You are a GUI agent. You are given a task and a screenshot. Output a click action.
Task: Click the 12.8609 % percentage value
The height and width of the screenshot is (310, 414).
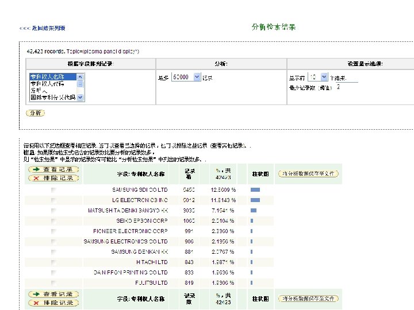pyautogui.click(x=223, y=190)
